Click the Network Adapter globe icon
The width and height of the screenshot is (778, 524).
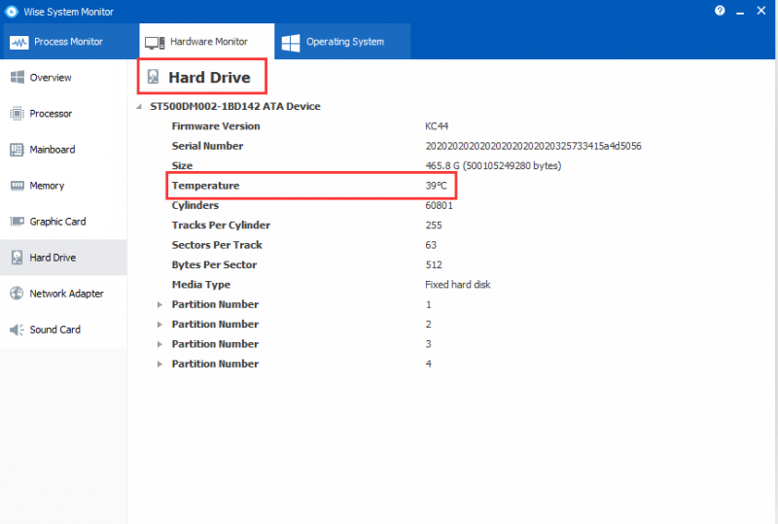(17, 294)
